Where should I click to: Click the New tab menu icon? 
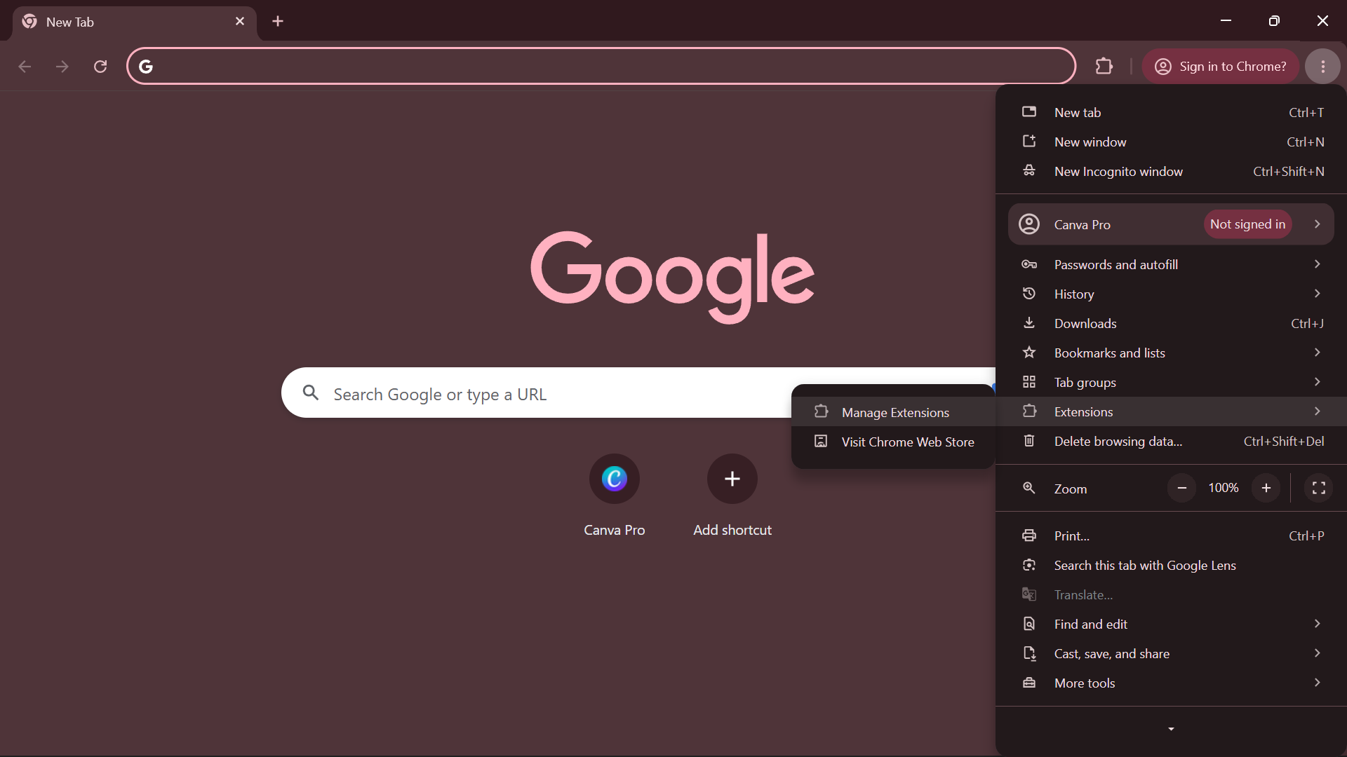point(1029,112)
